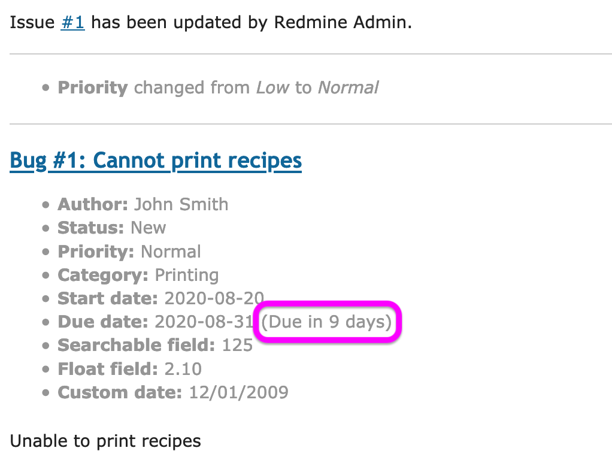Viewport: 612px width, 463px height.
Task: Click the Start date value 2020-08-20
Action: 214,299
